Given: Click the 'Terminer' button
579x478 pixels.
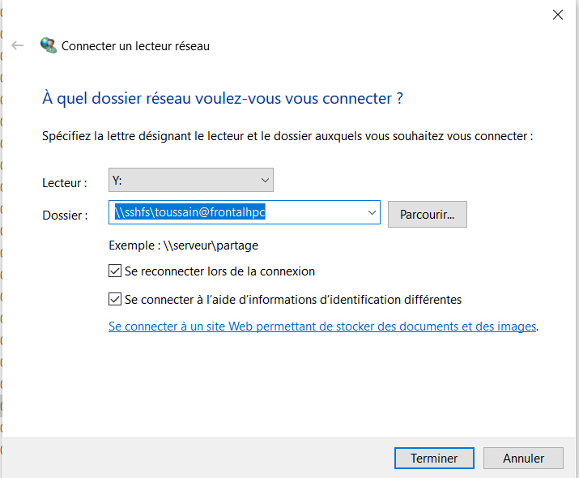Looking at the screenshot, I should point(434,458).
